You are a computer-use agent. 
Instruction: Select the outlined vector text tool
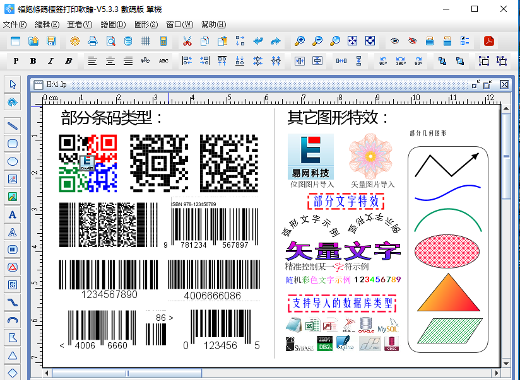tap(13, 233)
